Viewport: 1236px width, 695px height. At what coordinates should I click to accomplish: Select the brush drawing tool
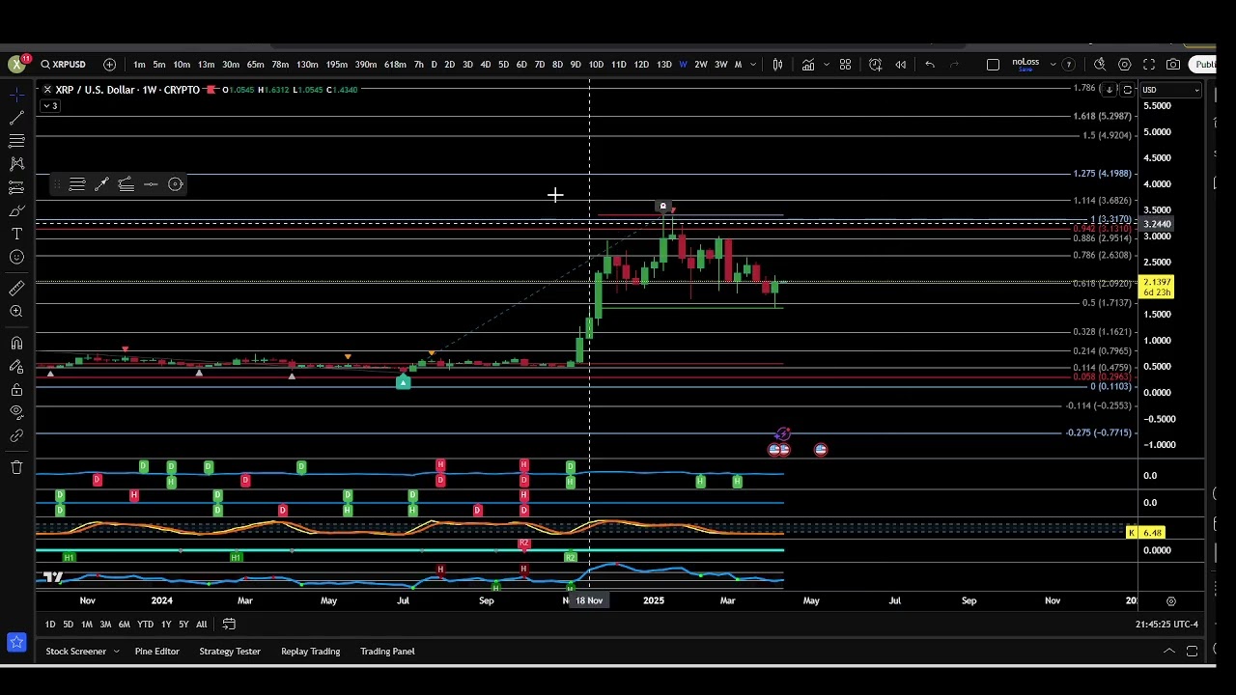(x=16, y=210)
